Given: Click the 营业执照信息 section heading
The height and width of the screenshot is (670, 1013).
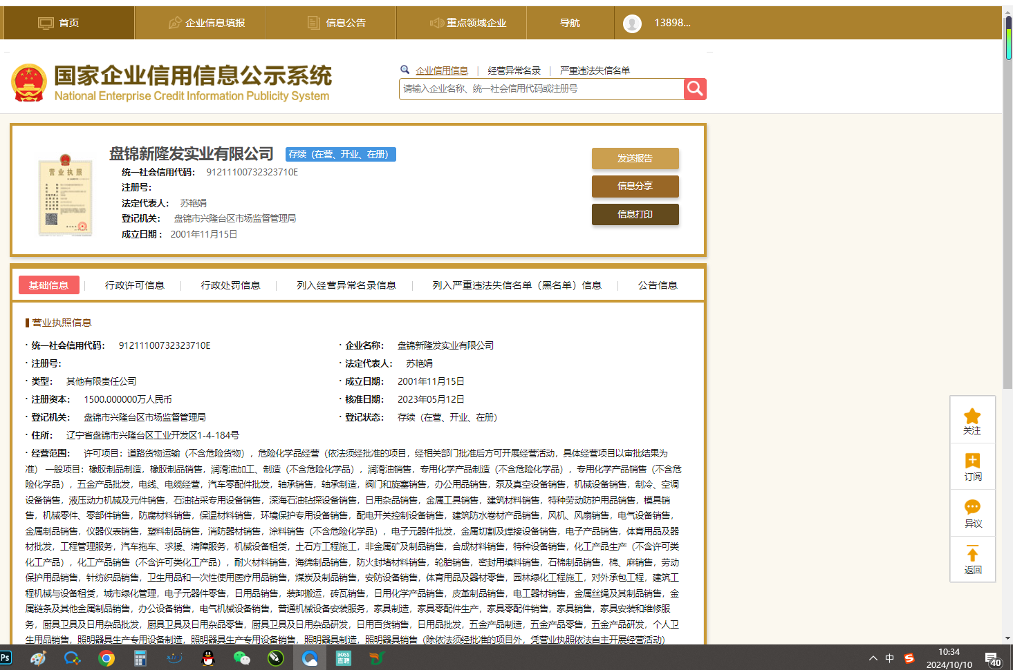Looking at the screenshot, I should click(x=62, y=323).
